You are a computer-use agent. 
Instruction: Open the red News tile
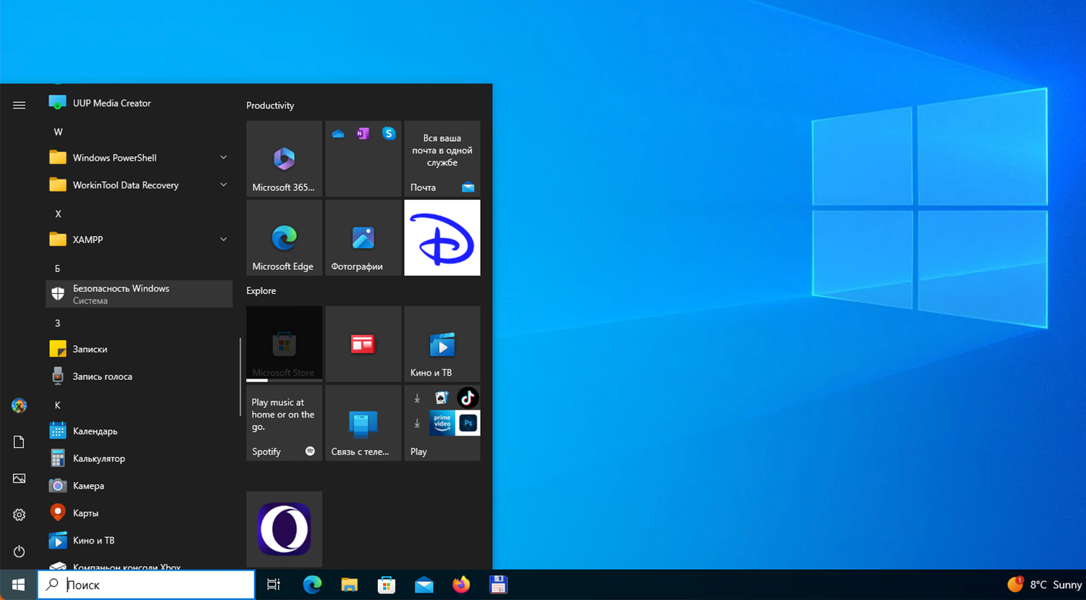tap(363, 344)
